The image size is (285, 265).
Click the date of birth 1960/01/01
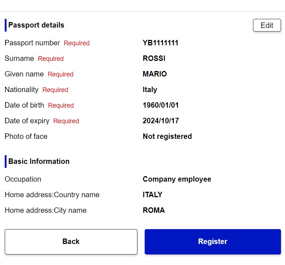[161, 105]
